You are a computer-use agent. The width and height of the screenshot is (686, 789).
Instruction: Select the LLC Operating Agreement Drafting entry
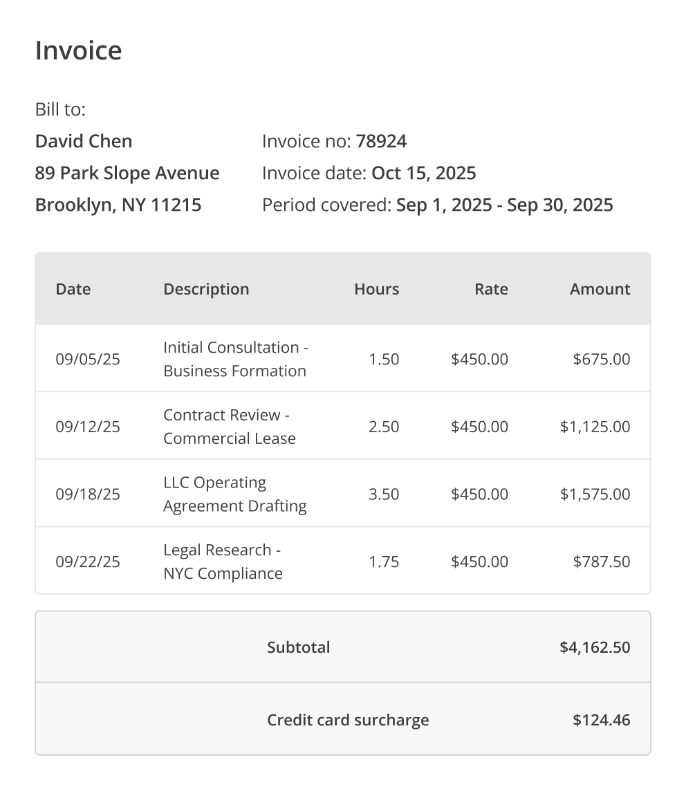click(x=234, y=494)
